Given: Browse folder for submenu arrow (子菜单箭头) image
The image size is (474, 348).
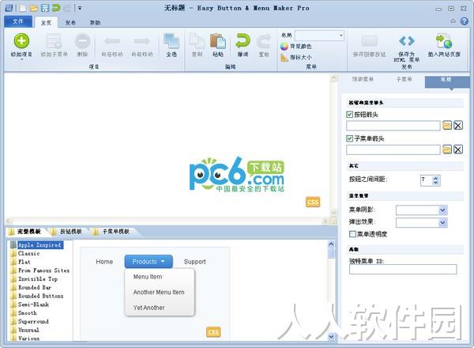Looking at the screenshot, I should 447,149.
